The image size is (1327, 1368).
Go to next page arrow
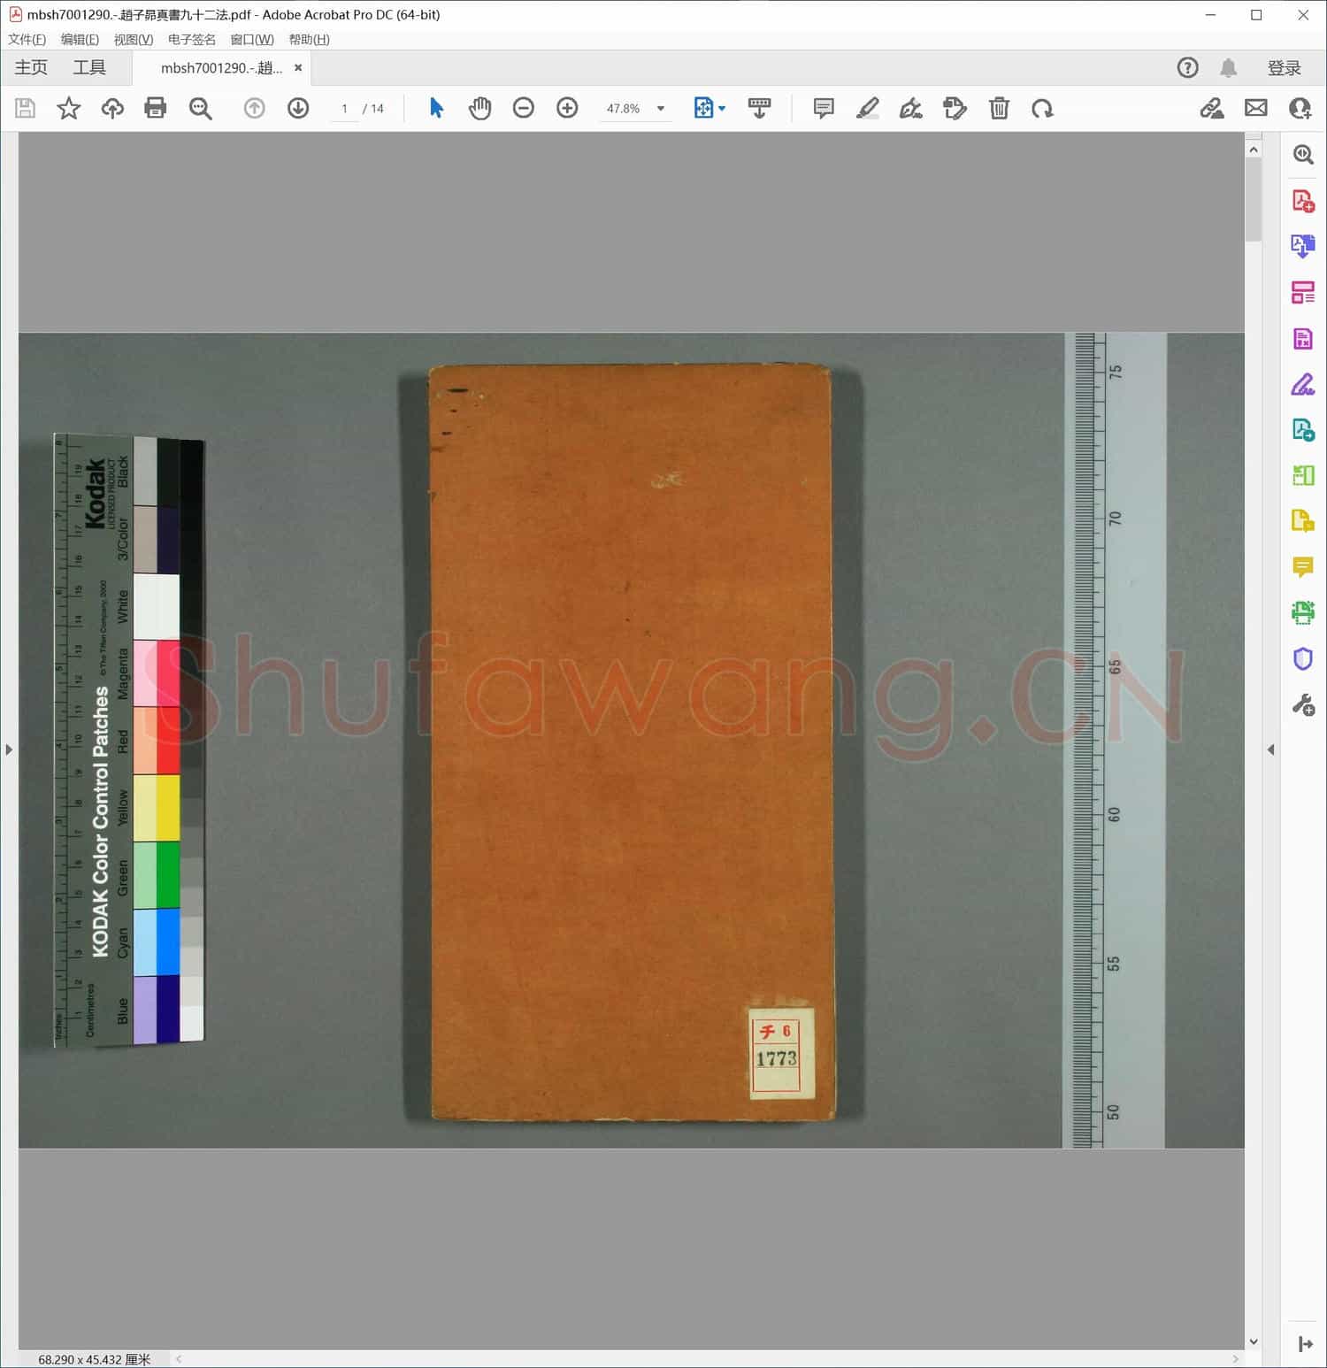click(x=298, y=108)
